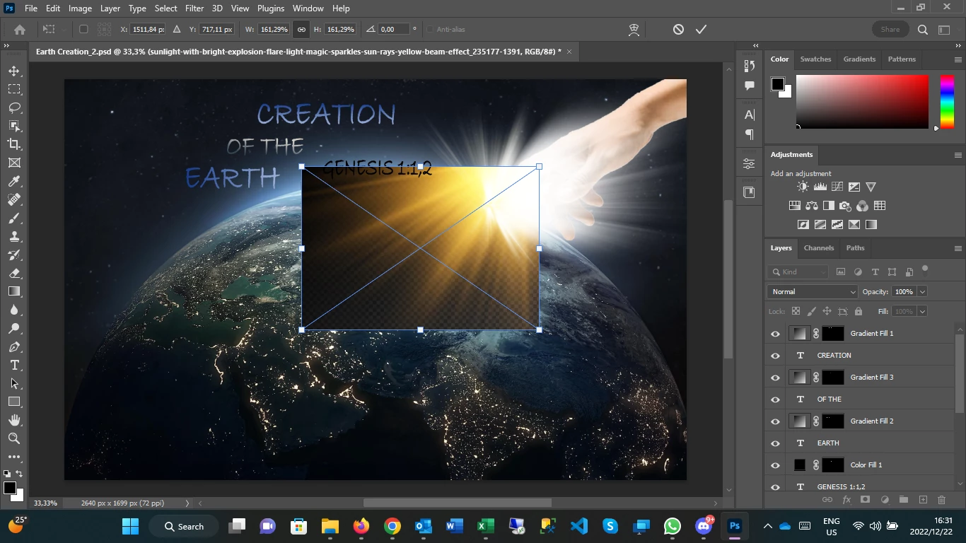Hide the Color Fill 1 layer
966x543 pixels.
point(776,465)
